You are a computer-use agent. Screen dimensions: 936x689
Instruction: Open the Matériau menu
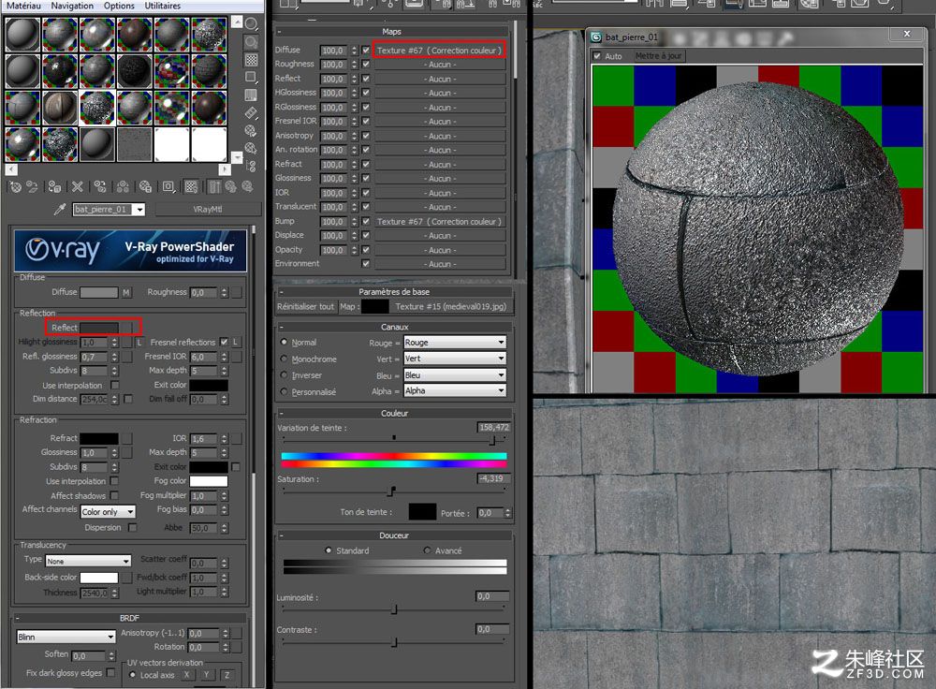(x=24, y=6)
